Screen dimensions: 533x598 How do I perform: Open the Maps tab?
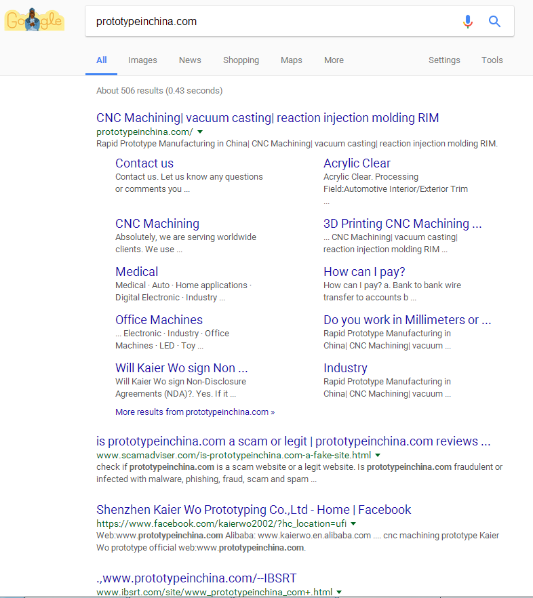coord(292,60)
